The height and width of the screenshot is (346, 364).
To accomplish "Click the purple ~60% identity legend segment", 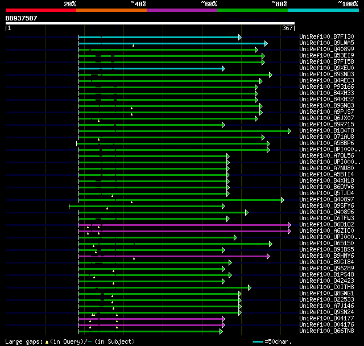I will tap(182, 10).
